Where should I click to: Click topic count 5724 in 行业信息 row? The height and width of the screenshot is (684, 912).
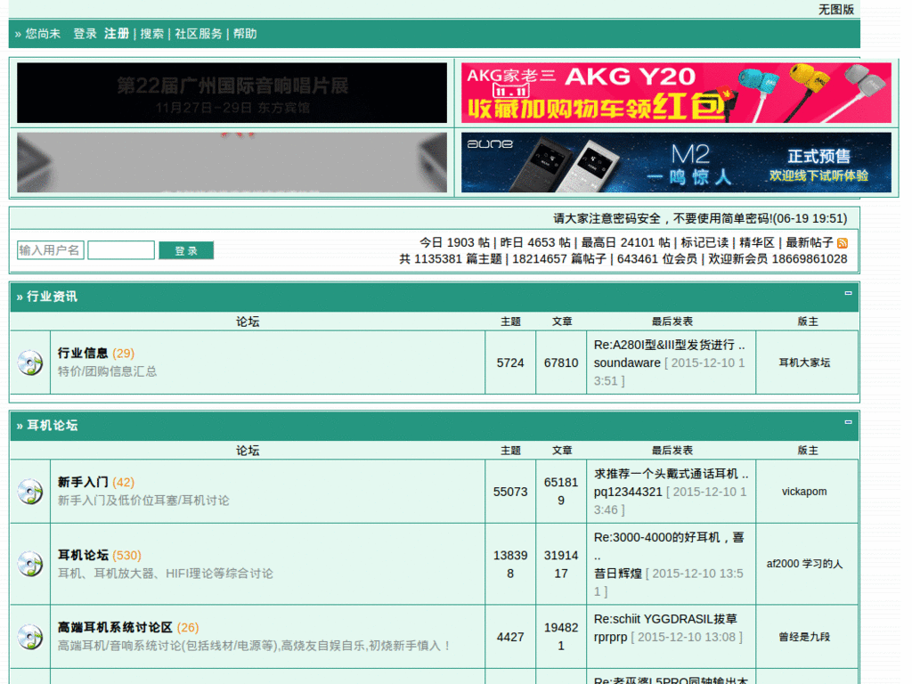(x=510, y=363)
